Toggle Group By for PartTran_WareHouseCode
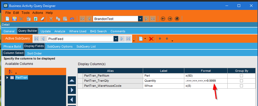 pyautogui.click(x=241, y=86)
